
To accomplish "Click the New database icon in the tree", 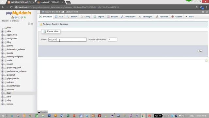I will tap(6, 28).
